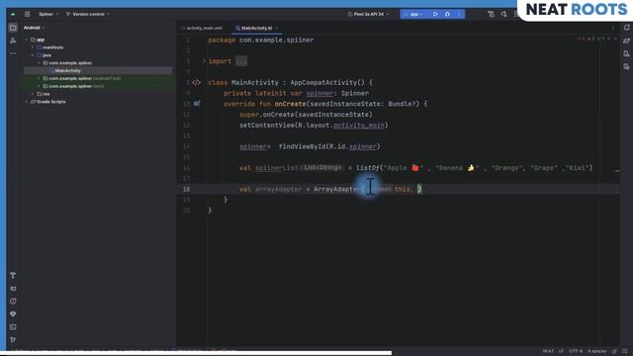The image size is (633, 356).
Task: Toggle the read-only lock icon in the status bar
Action: coord(614,351)
